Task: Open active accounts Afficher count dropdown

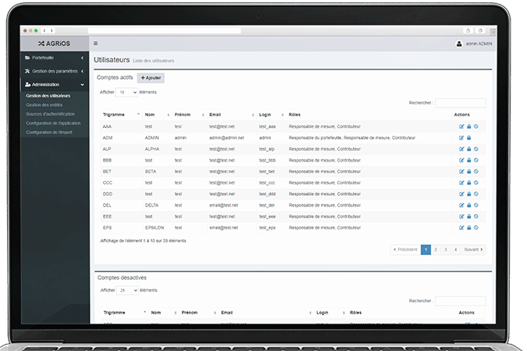Action: 126,92
